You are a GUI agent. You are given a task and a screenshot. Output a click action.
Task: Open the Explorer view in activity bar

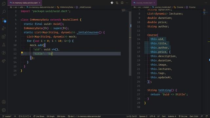[x=4, y=4]
